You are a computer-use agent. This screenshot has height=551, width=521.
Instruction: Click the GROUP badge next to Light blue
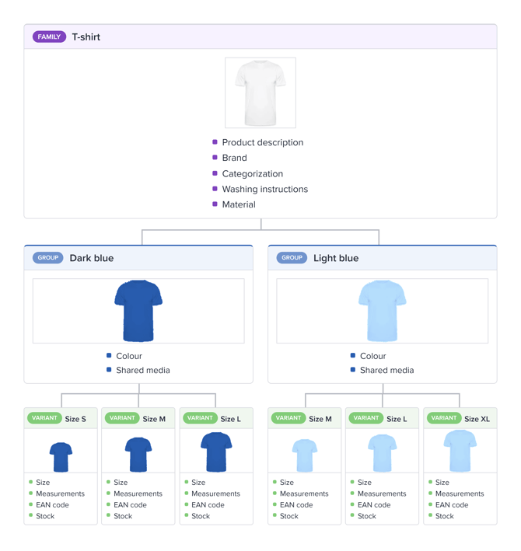pos(292,257)
